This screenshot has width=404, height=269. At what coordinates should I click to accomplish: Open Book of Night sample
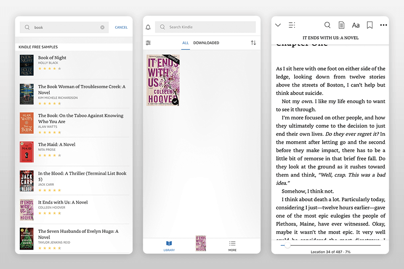tap(74, 65)
